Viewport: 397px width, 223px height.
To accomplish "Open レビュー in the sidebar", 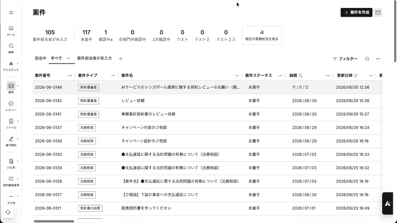I will (x=11, y=106).
